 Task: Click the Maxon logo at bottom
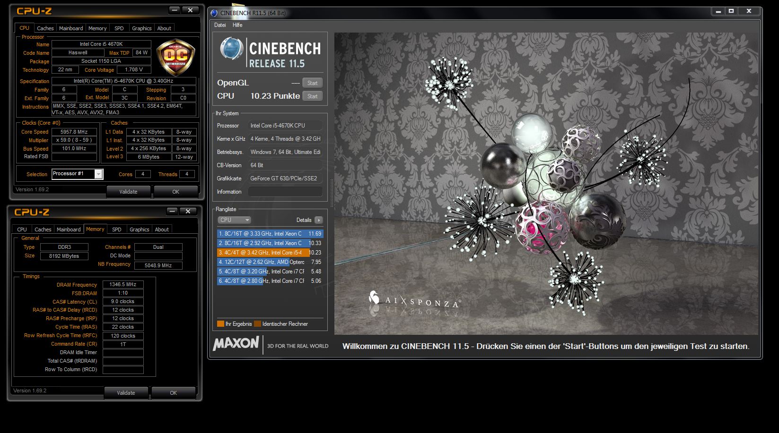[x=236, y=343]
